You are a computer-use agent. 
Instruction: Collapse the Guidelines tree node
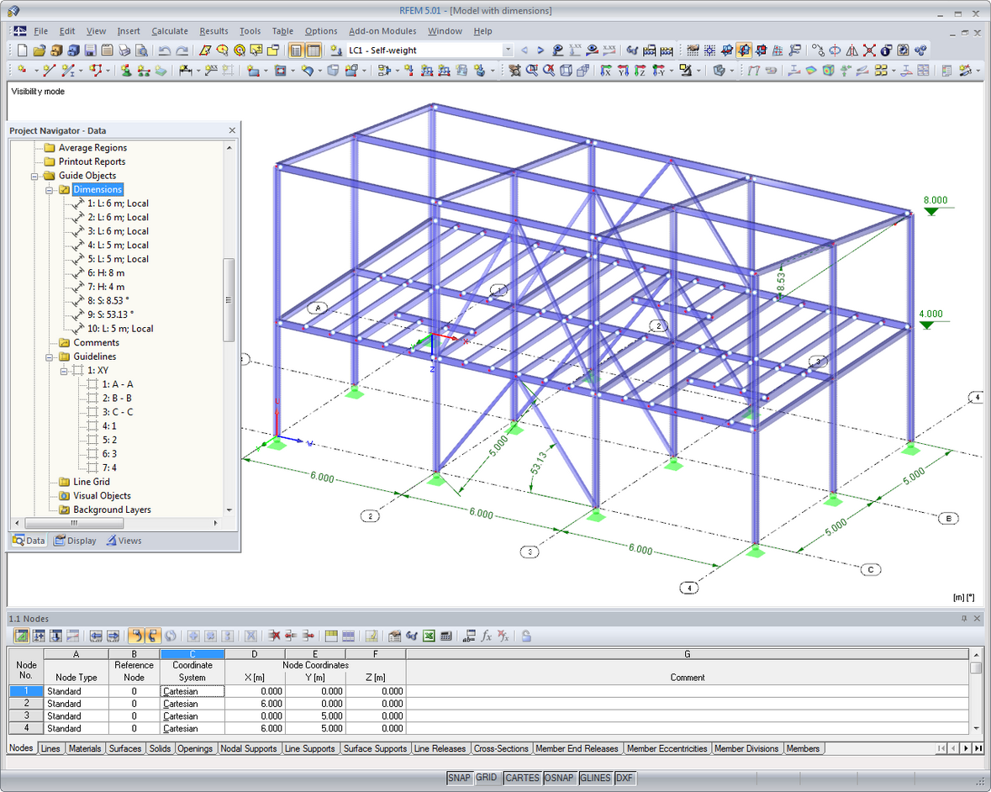50,357
